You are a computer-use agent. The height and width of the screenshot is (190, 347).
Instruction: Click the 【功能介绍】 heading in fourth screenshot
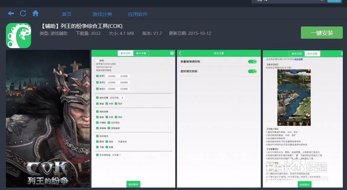pyautogui.click(x=272, y=129)
